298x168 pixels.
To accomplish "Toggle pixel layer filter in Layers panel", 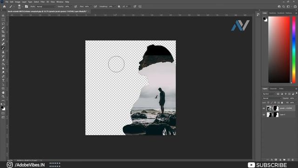I will [278, 94].
